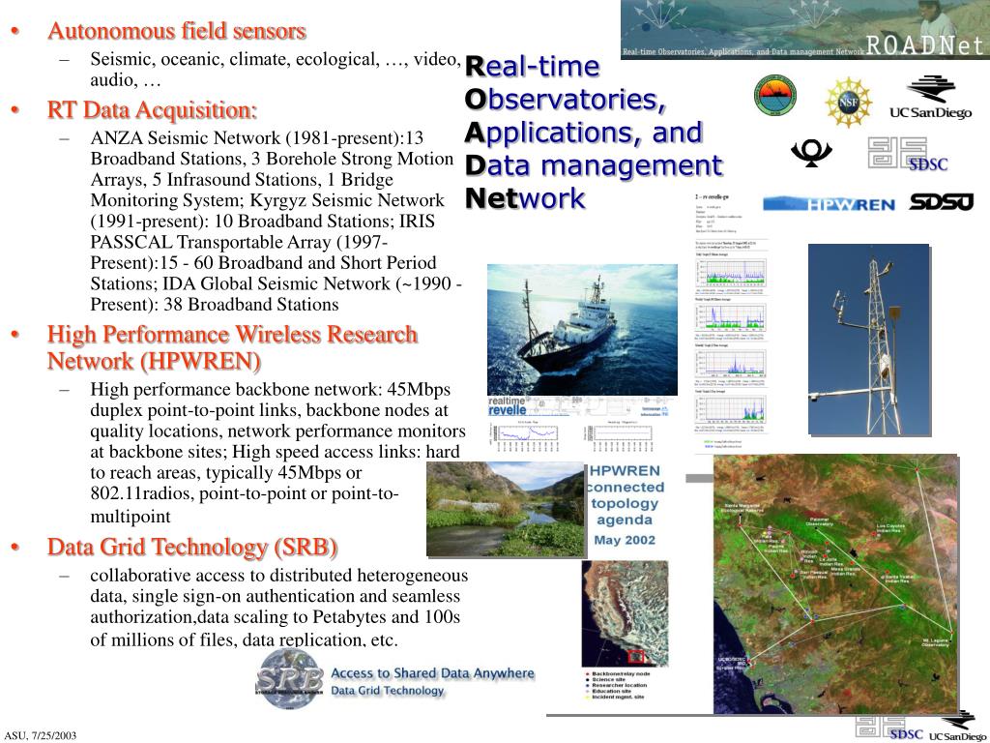Click 'High Performance Wireless Research Network' heading
990x743 pixels.
click(x=232, y=347)
